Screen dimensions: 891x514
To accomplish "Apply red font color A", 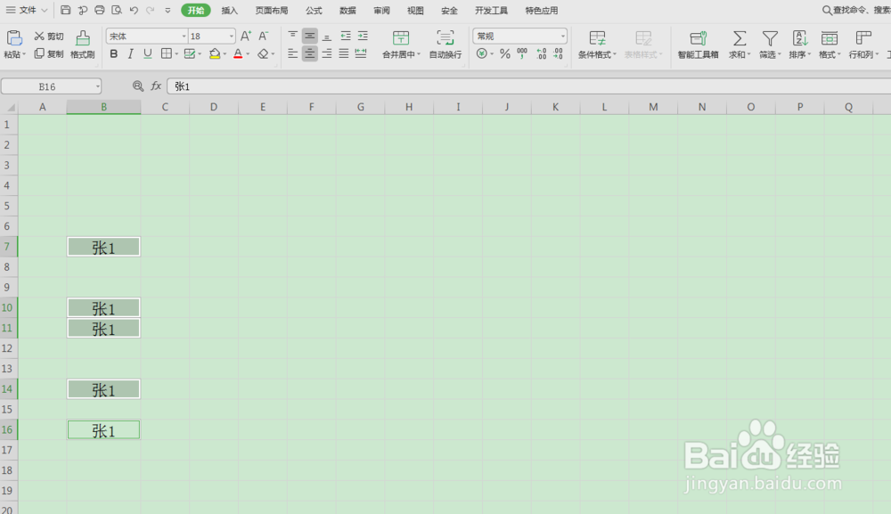I will tap(238, 54).
